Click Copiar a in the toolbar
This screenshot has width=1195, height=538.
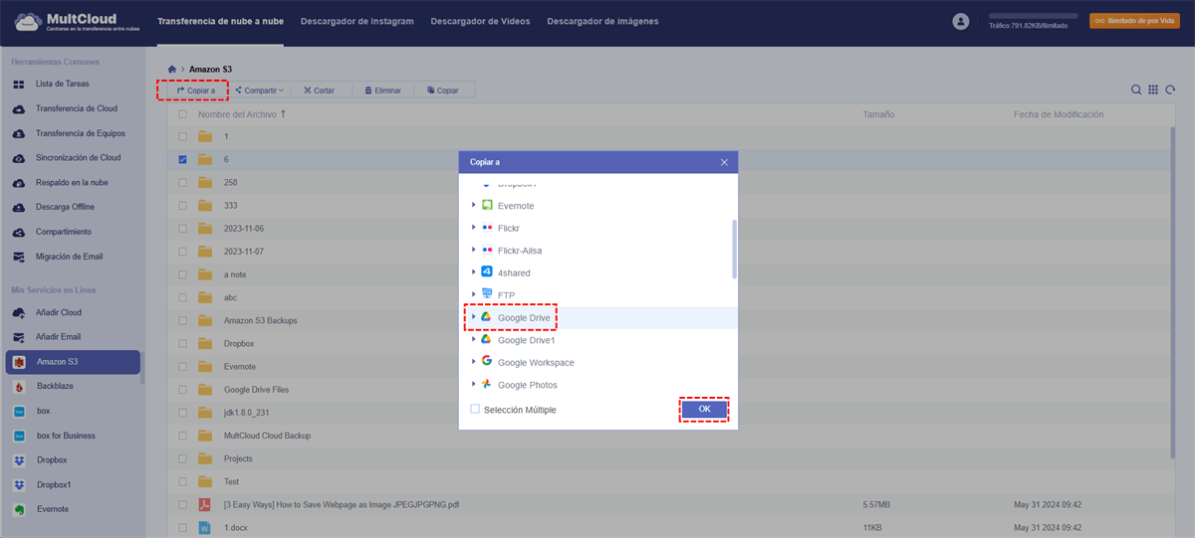195,90
